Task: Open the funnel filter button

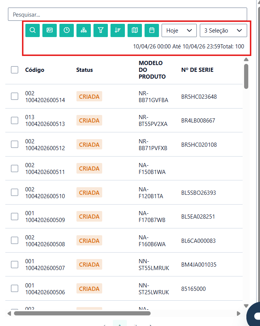Action: (101, 30)
